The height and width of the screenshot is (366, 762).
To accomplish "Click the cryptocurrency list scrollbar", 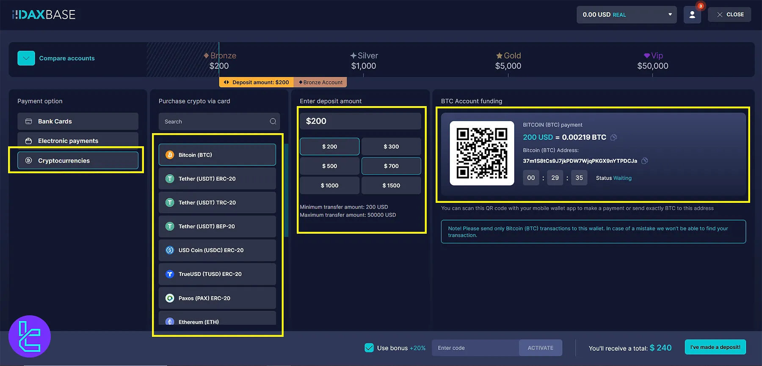I will pos(287,190).
